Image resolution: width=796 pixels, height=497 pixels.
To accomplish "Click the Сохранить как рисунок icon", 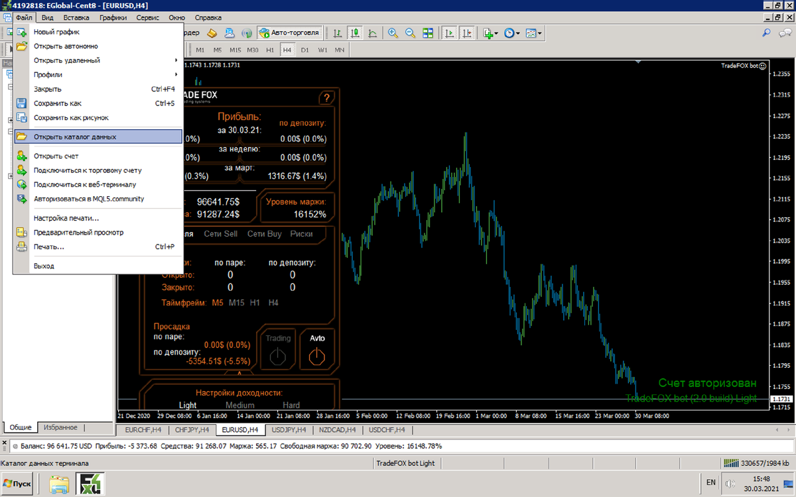I will point(21,117).
